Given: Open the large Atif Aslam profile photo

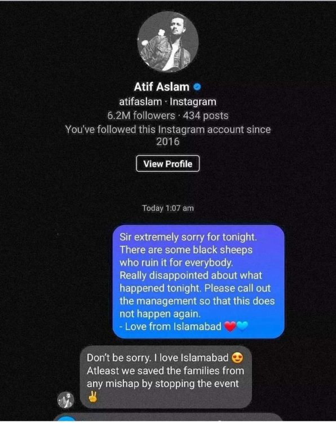Looking at the screenshot, I should point(168,42).
